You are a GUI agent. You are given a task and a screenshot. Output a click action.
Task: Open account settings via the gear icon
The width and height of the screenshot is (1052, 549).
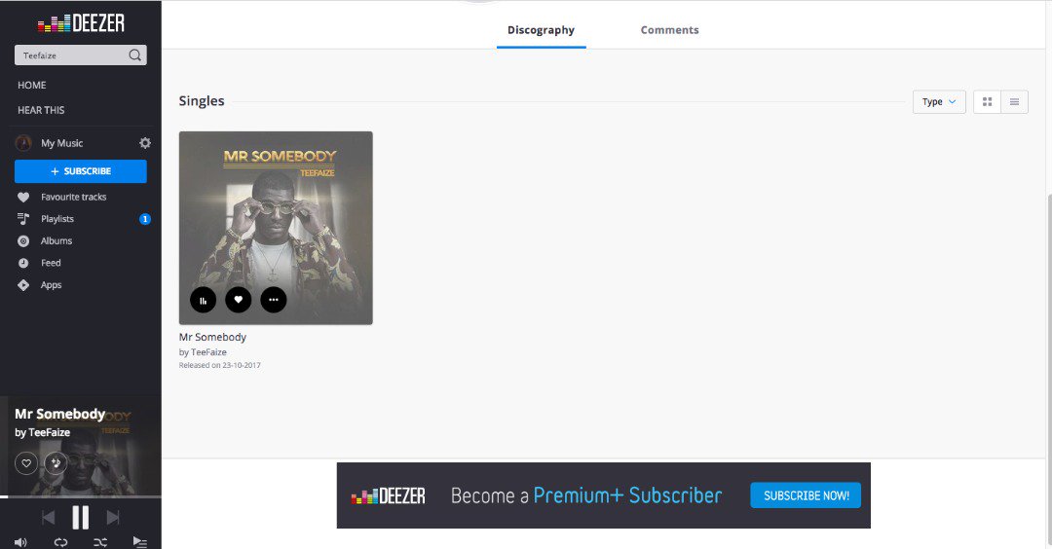pyautogui.click(x=145, y=143)
